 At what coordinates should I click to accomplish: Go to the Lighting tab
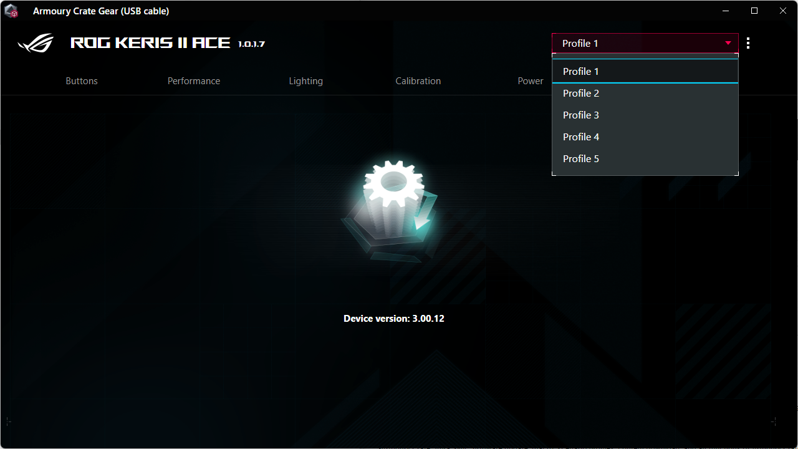tap(306, 81)
